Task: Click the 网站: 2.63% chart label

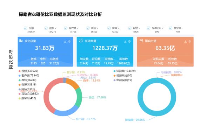Action: [x=88, y=78]
